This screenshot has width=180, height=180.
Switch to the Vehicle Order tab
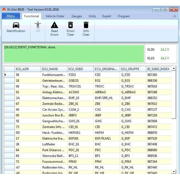[55, 16]
